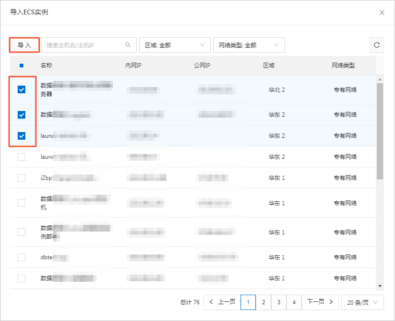The width and height of the screenshot is (395, 321).
Task: Click the search magnifier icon
Action: click(128, 45)
